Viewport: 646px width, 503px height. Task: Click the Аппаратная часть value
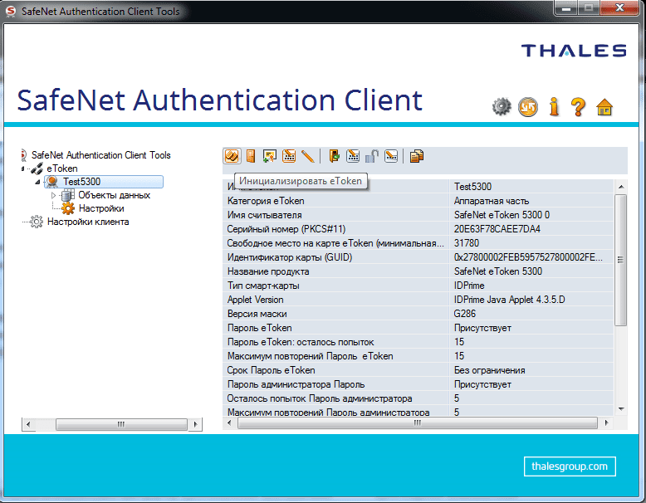[x=492, y=201]
